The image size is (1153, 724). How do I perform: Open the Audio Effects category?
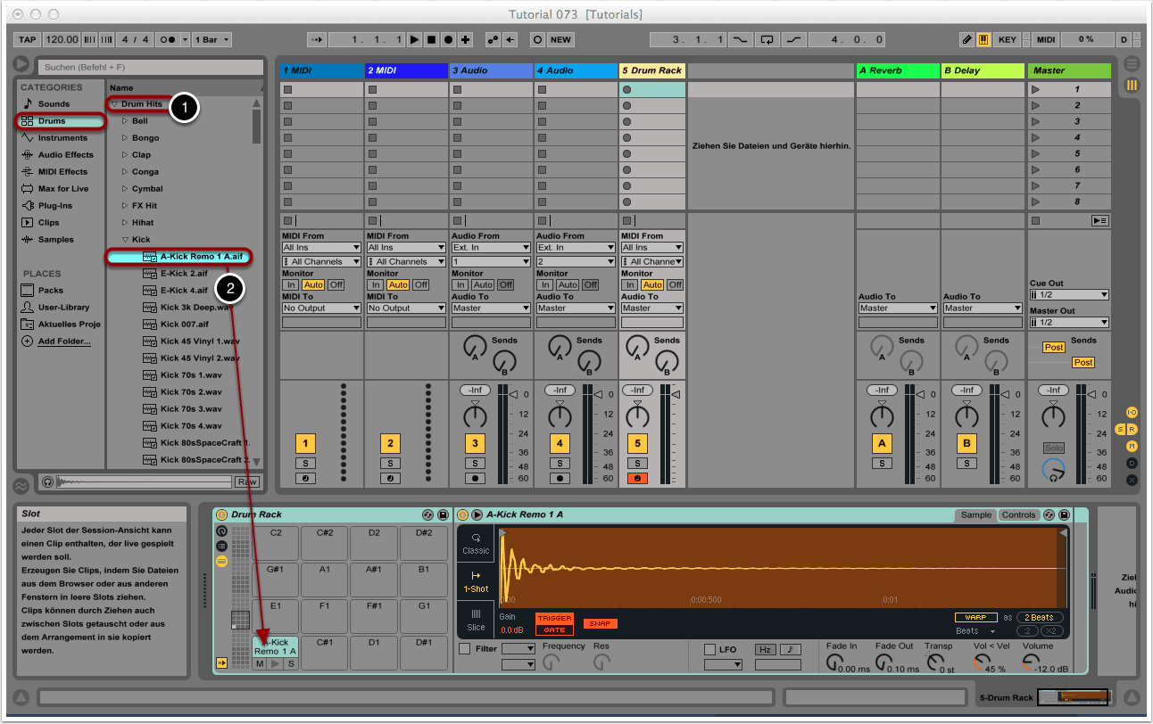click(x=65, y=155)
